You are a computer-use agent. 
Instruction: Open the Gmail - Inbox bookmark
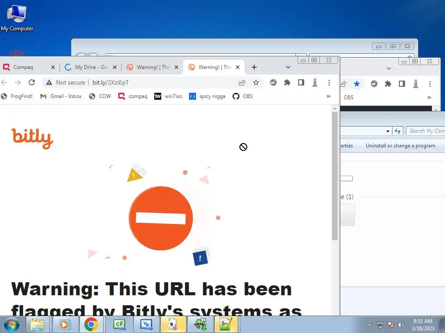(x=61, y=96)
